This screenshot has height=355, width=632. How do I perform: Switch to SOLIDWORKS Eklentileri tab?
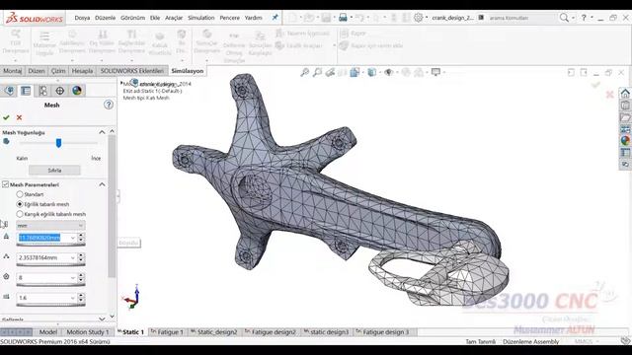(132, 71)
